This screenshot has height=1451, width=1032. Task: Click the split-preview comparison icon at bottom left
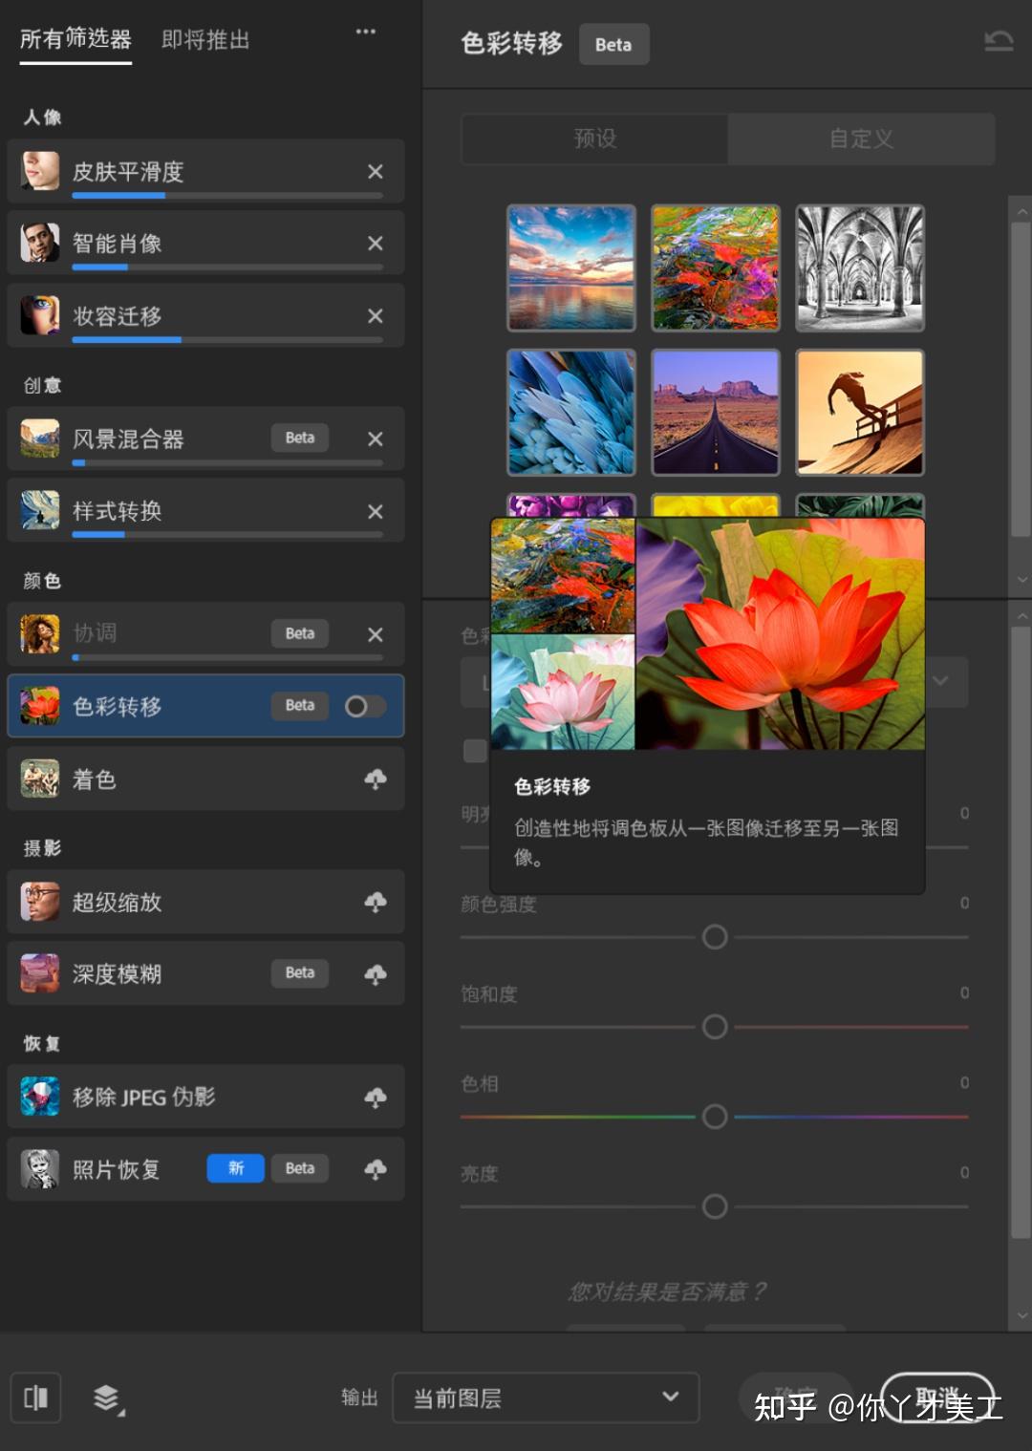(35, 1398)
